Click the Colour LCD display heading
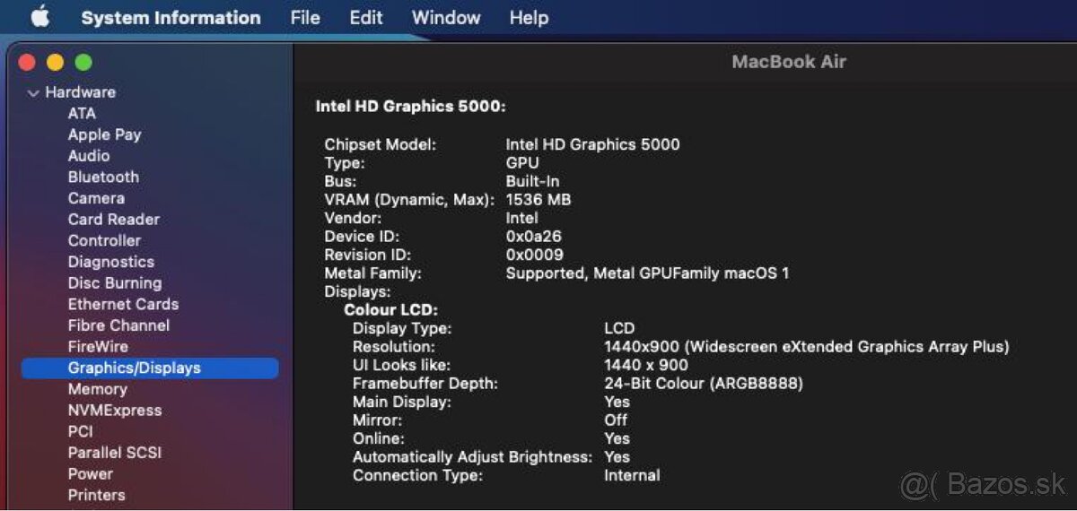The image size is (1077, 511). pyautogui.click(x=390, y=310)
